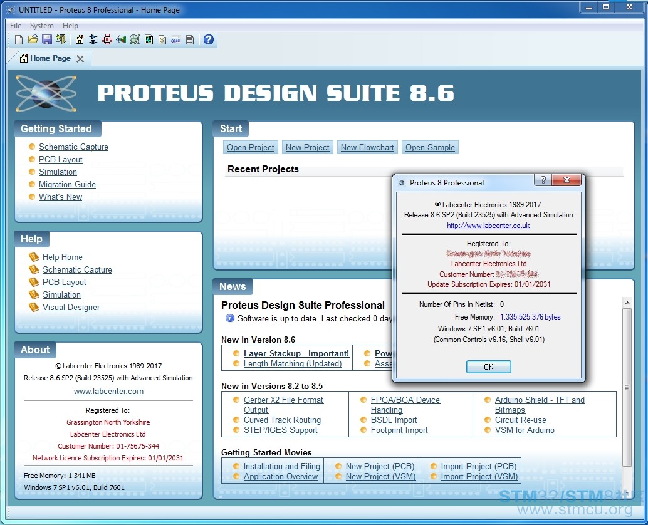
Task: Open the What's New link
Action: (60, 197)
